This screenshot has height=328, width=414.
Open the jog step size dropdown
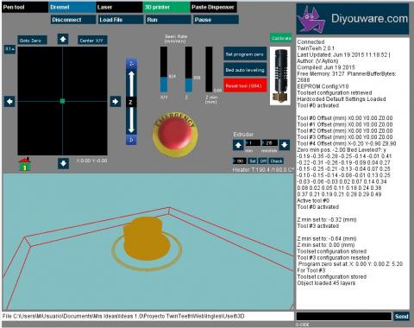click(x=9, y=49)
